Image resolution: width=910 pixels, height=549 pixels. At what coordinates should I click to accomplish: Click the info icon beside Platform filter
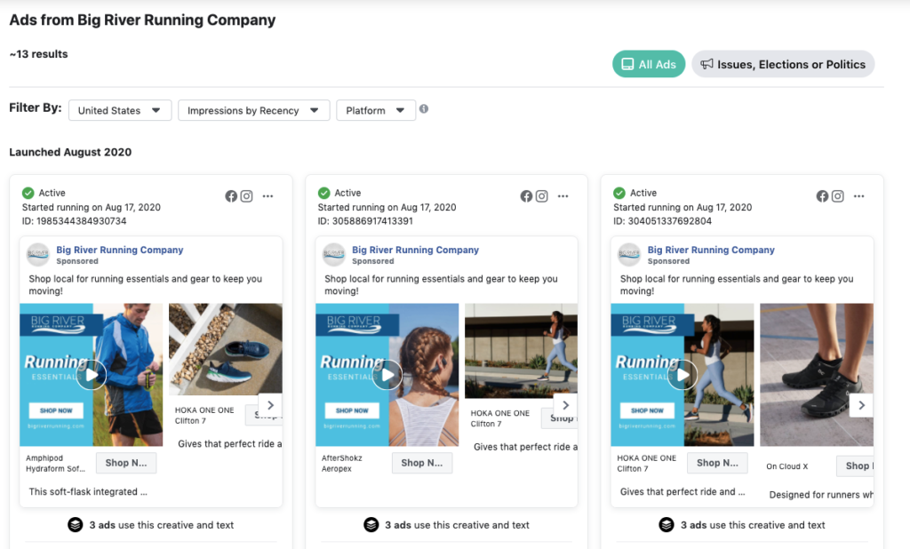[424, 108]
